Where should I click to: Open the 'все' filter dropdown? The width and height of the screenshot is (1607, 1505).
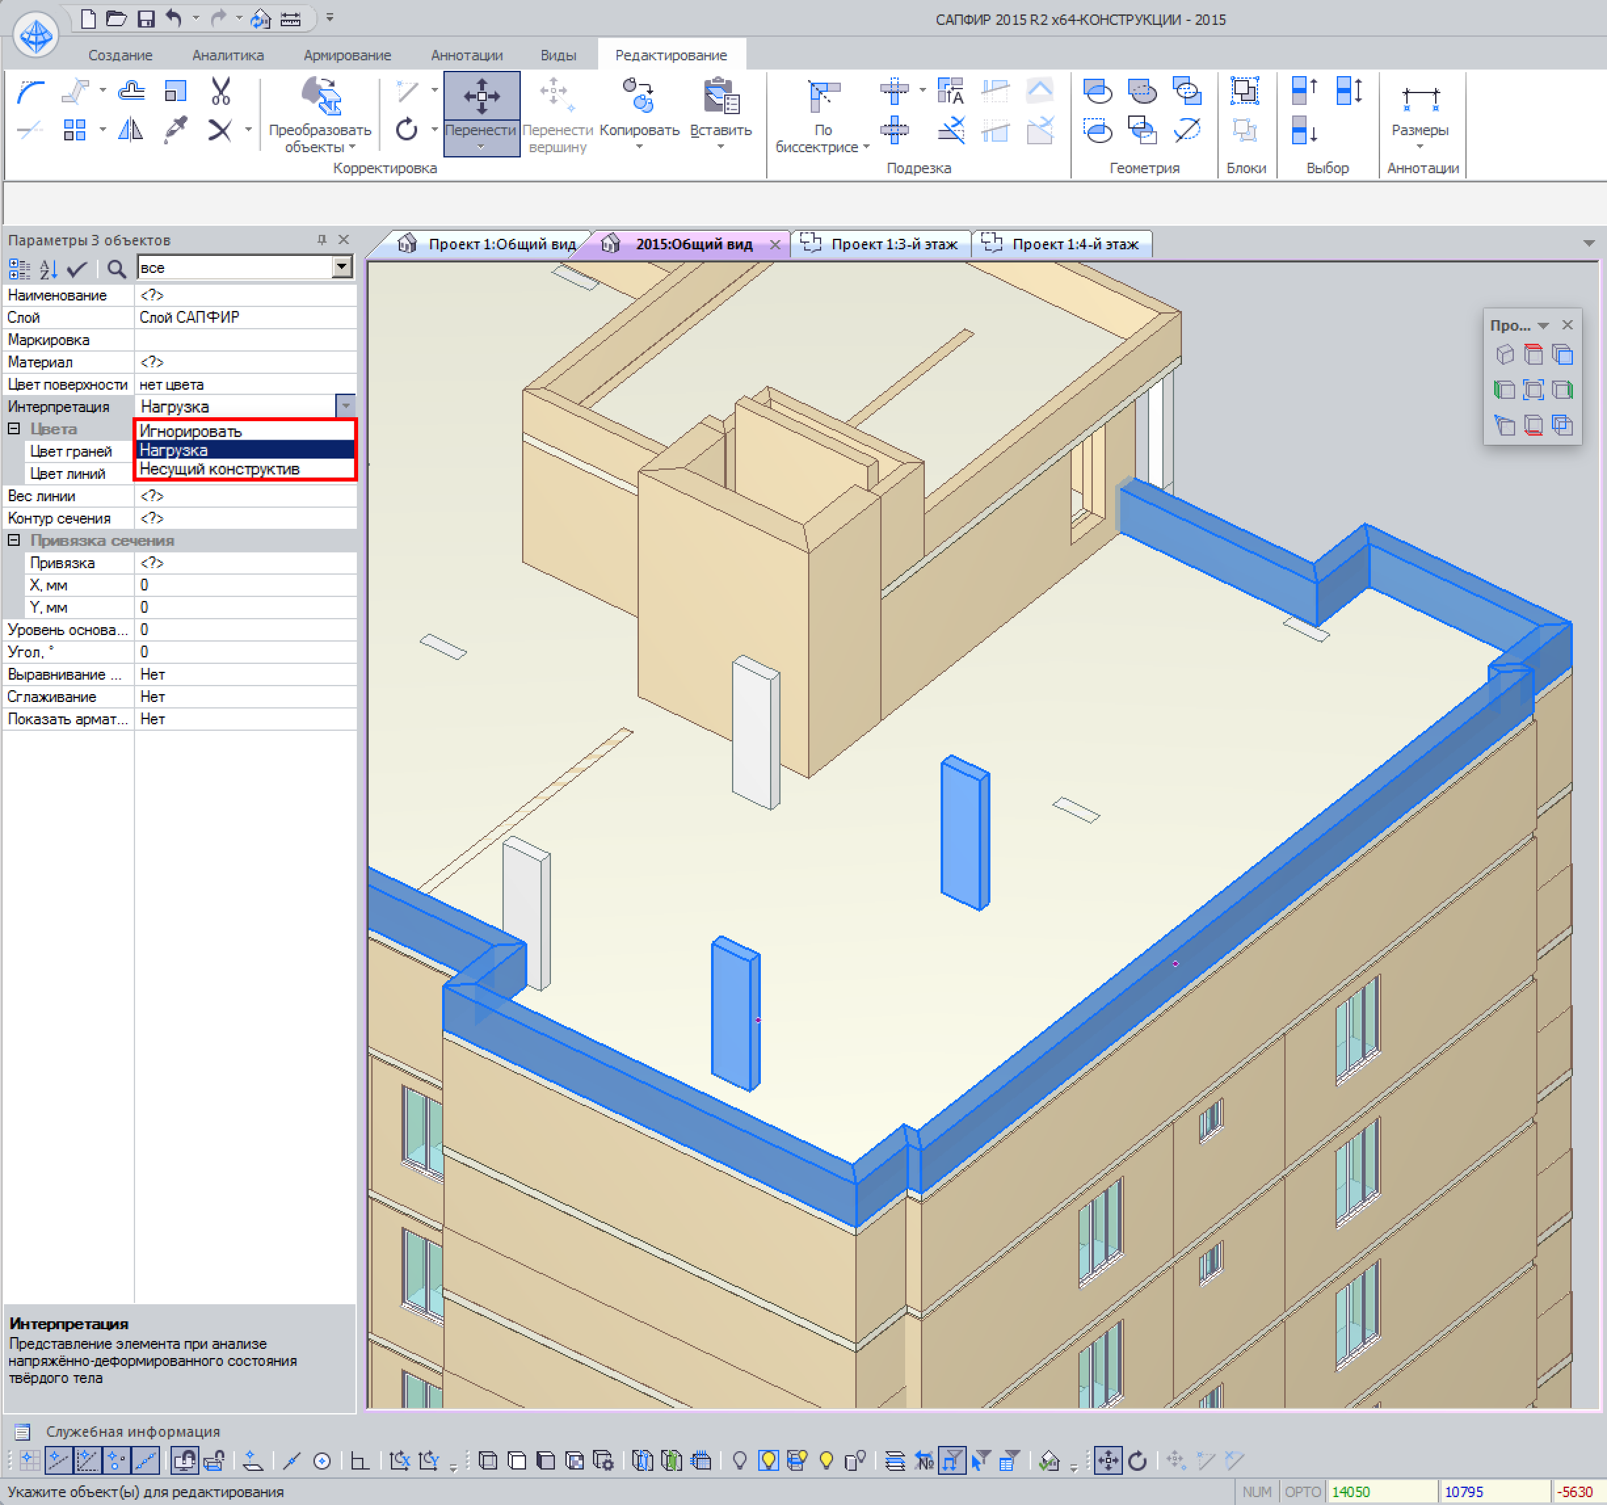(x=342, y=267)
